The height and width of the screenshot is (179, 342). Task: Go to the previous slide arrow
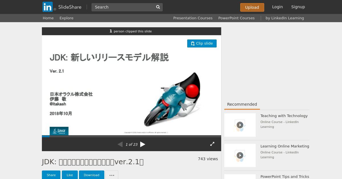(120, 144)
